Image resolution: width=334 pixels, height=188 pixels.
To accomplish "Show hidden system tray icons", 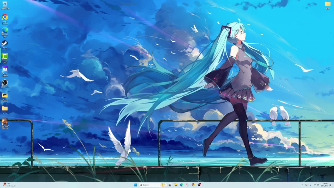I will pos(302,185).
